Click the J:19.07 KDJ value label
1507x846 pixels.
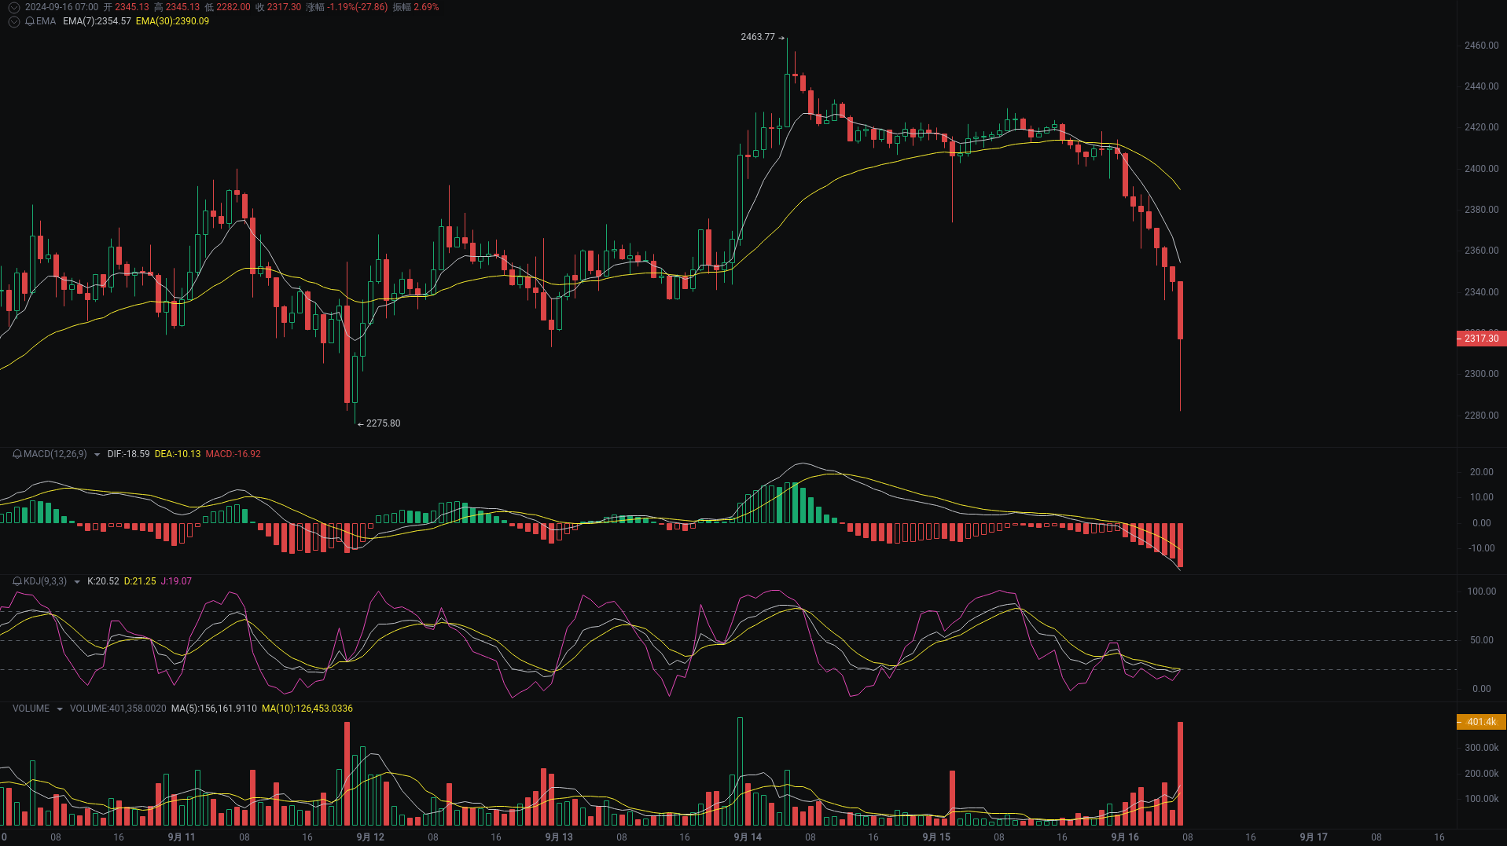[x=177, y=581]
